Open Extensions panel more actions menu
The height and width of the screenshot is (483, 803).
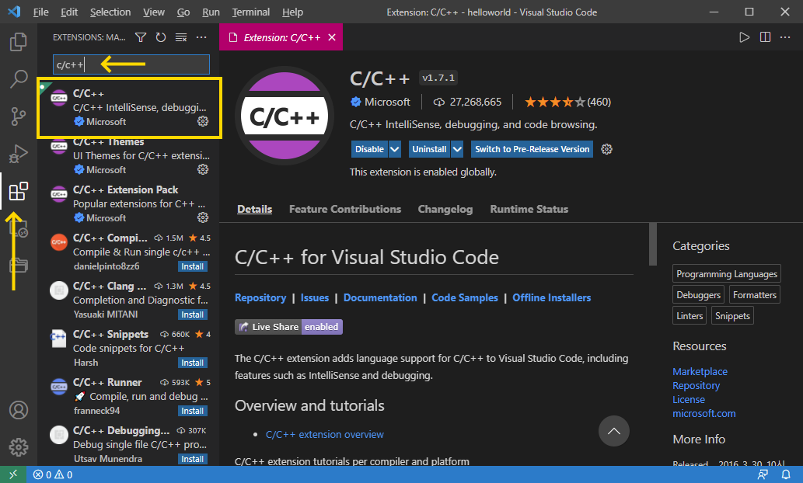click(201, 37)
